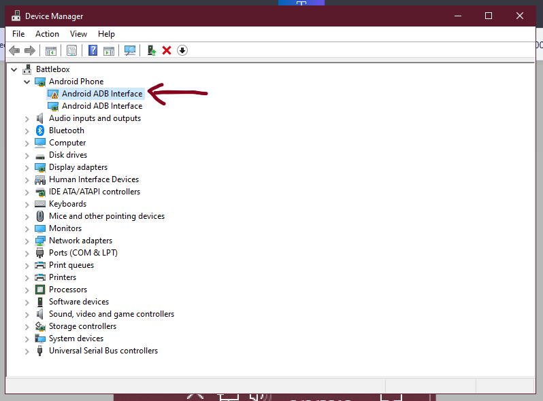Click the Print queues icon

40,265
